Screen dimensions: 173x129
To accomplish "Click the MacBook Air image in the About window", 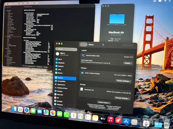I will 117,19.
